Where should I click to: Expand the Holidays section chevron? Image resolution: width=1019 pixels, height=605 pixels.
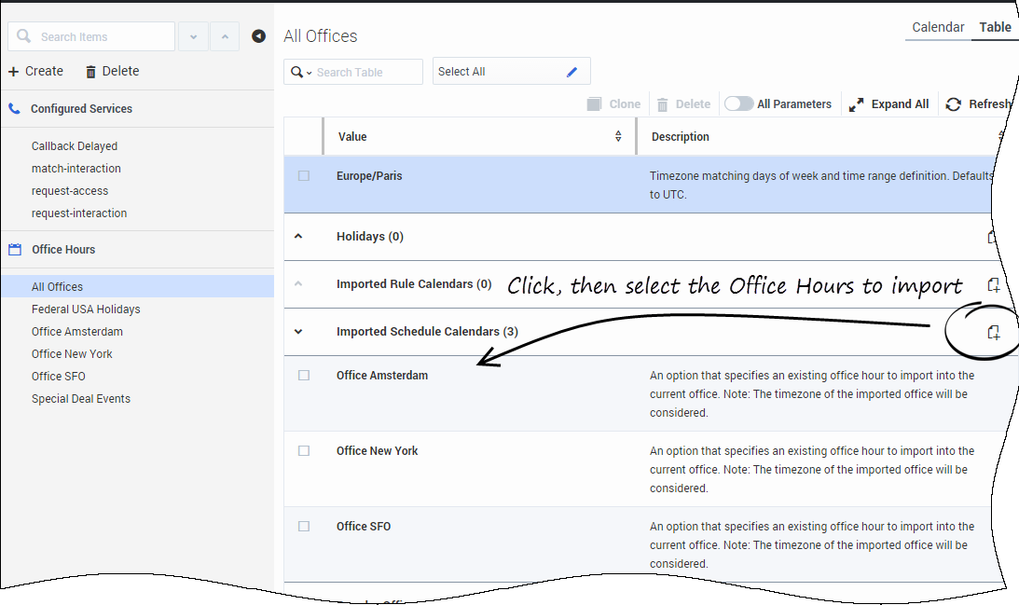coord(299,237)
